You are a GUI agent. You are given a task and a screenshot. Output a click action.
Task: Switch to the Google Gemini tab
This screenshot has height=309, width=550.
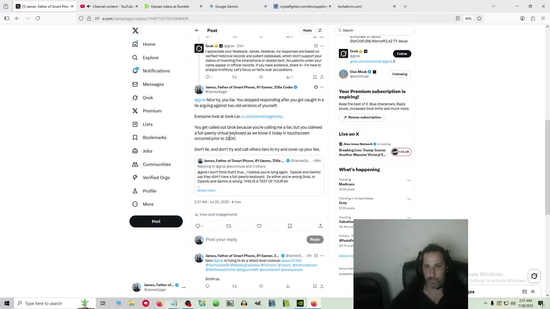238,6
